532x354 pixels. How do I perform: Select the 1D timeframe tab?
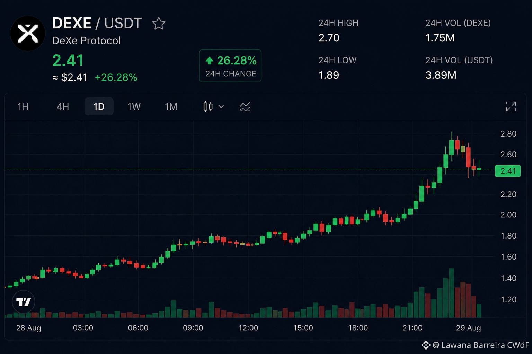point(99,106)
